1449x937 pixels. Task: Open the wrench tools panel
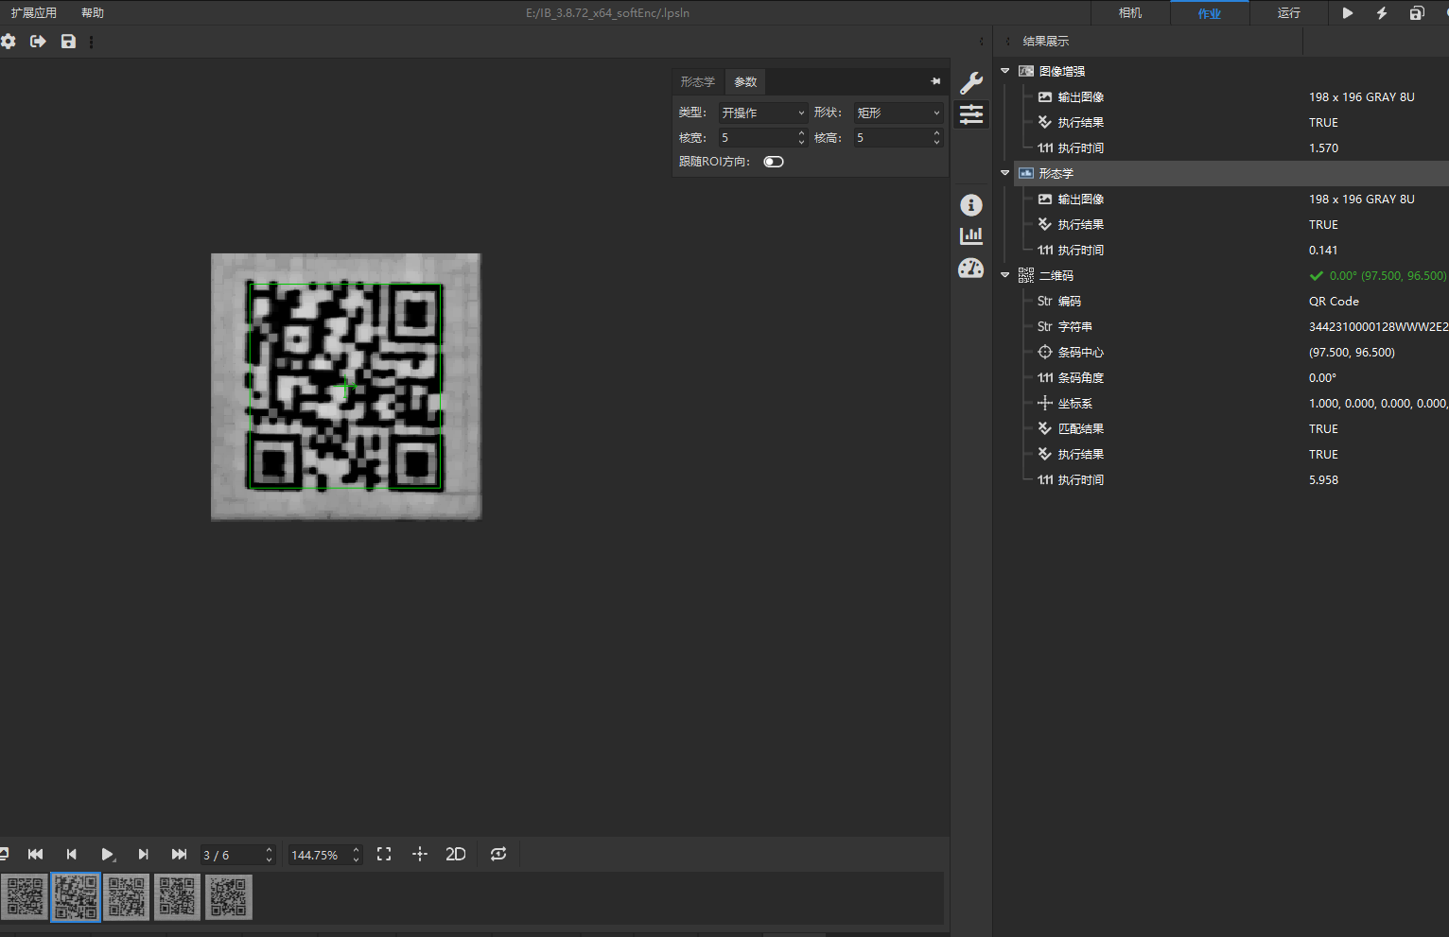(x=971, y=83)
